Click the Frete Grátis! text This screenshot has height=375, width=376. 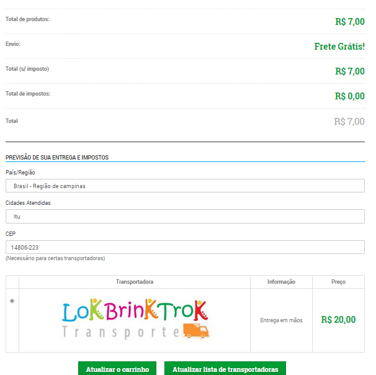(339, 47)
